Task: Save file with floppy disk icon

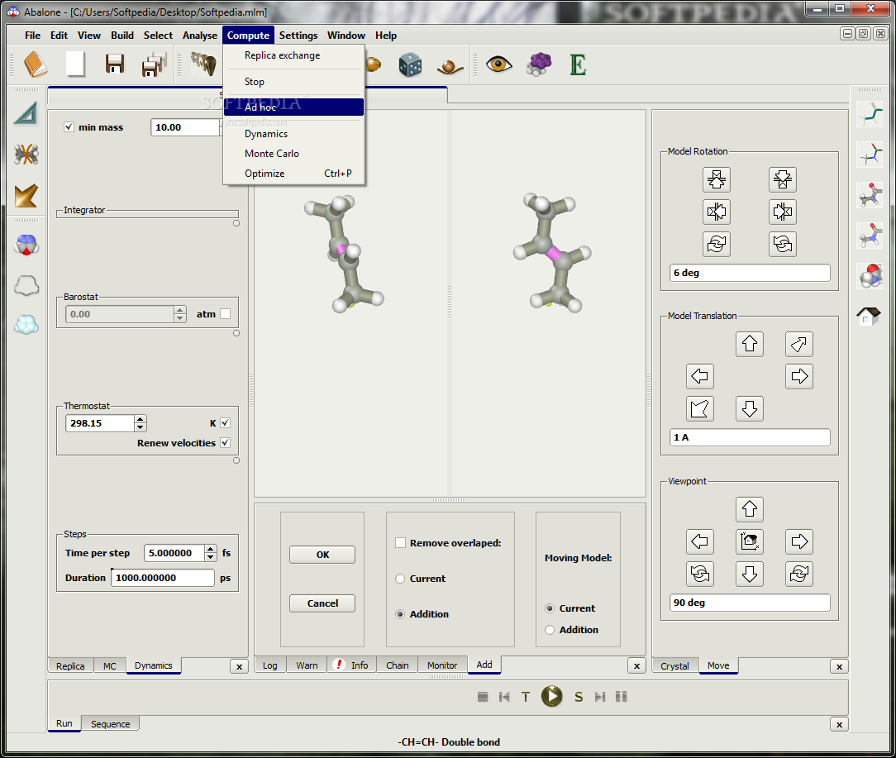Action: click(x=115, y=64)
